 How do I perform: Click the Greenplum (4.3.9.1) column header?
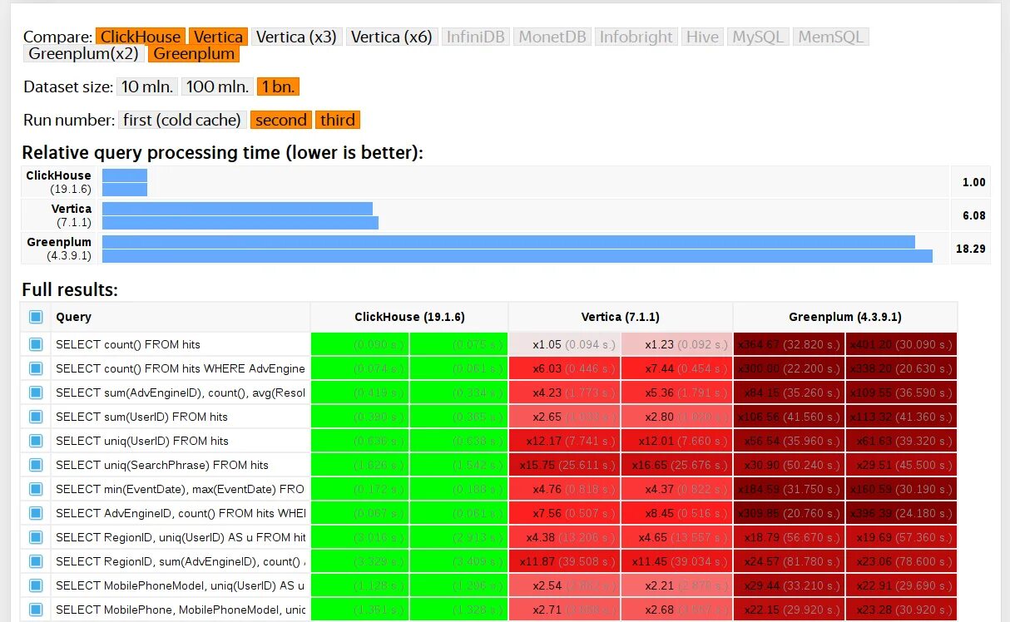click(845, 317)
